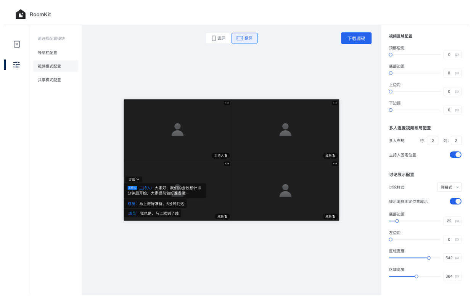Focus the 区域宽度 input showing 542
The height and width of the screenshot is (299, 473).
(x=452, y=258)
